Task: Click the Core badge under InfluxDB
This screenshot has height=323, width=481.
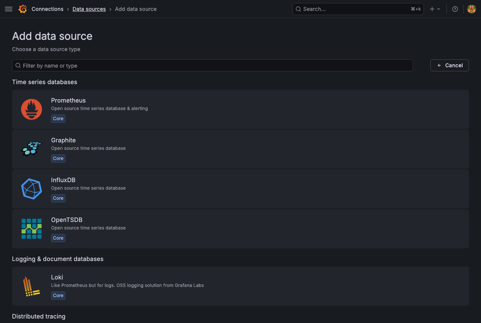Action: coord(58,198)
